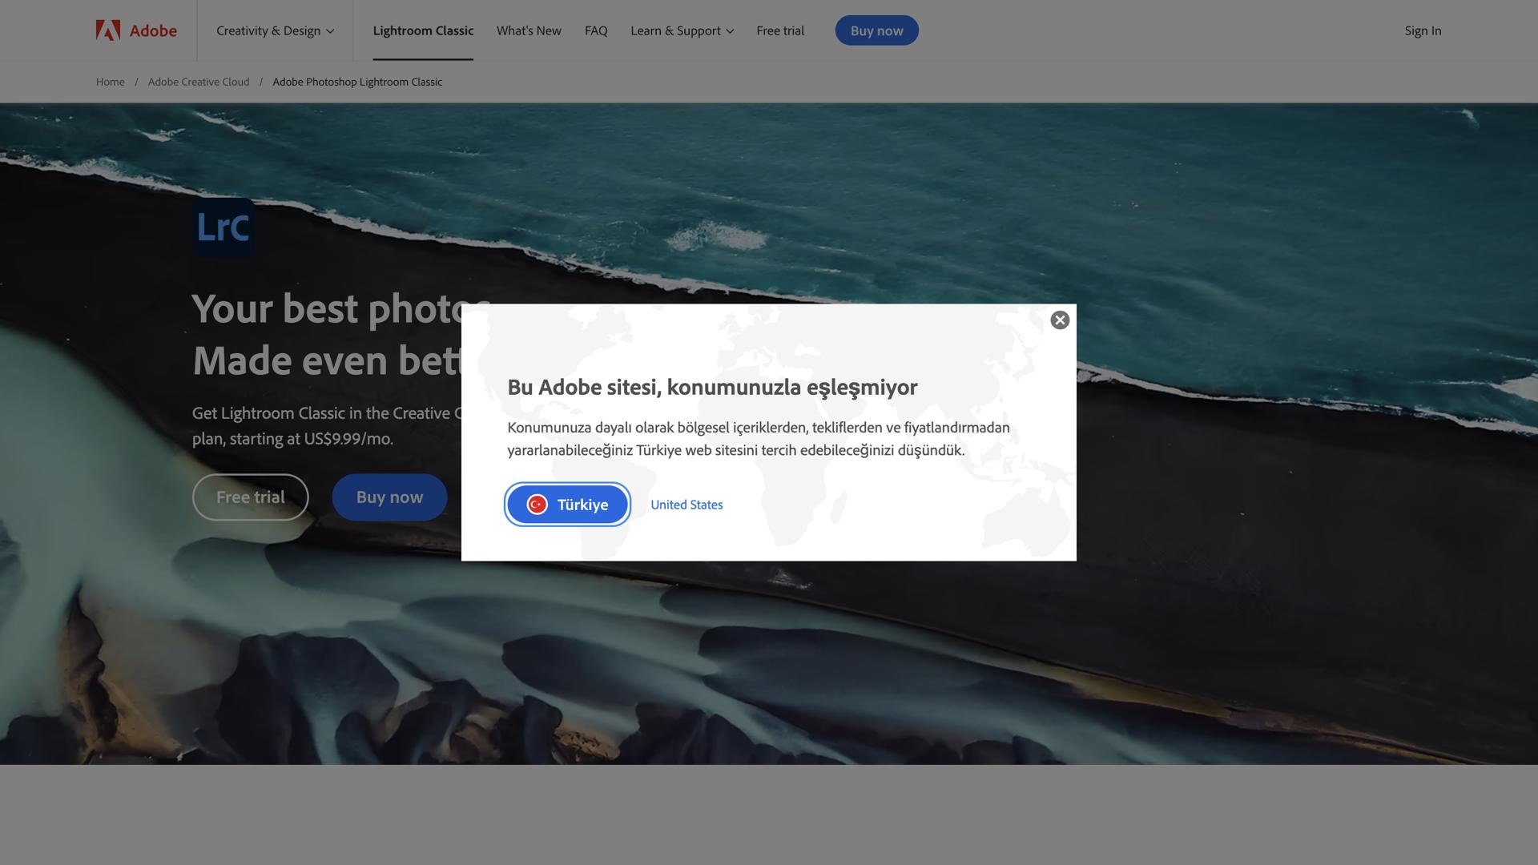This screenshot has height=865, width=1538.
Task: Open the Free trial page from navigation
Action: 779,30
